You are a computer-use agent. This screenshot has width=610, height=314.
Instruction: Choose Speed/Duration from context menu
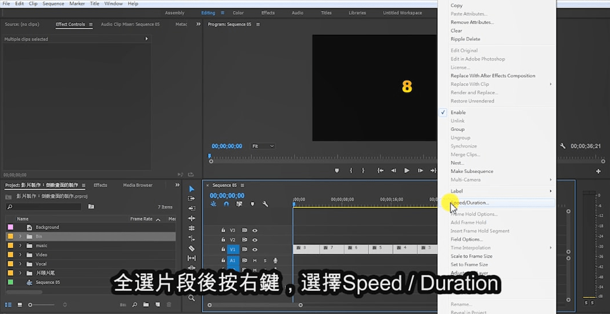(x=497, y=203)
